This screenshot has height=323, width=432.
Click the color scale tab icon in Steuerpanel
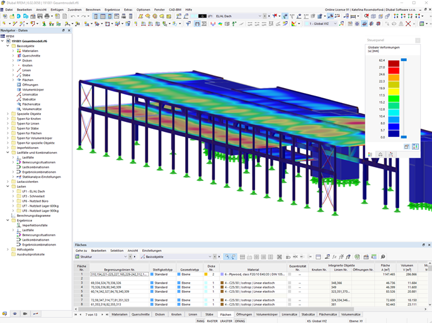point(370,155)
